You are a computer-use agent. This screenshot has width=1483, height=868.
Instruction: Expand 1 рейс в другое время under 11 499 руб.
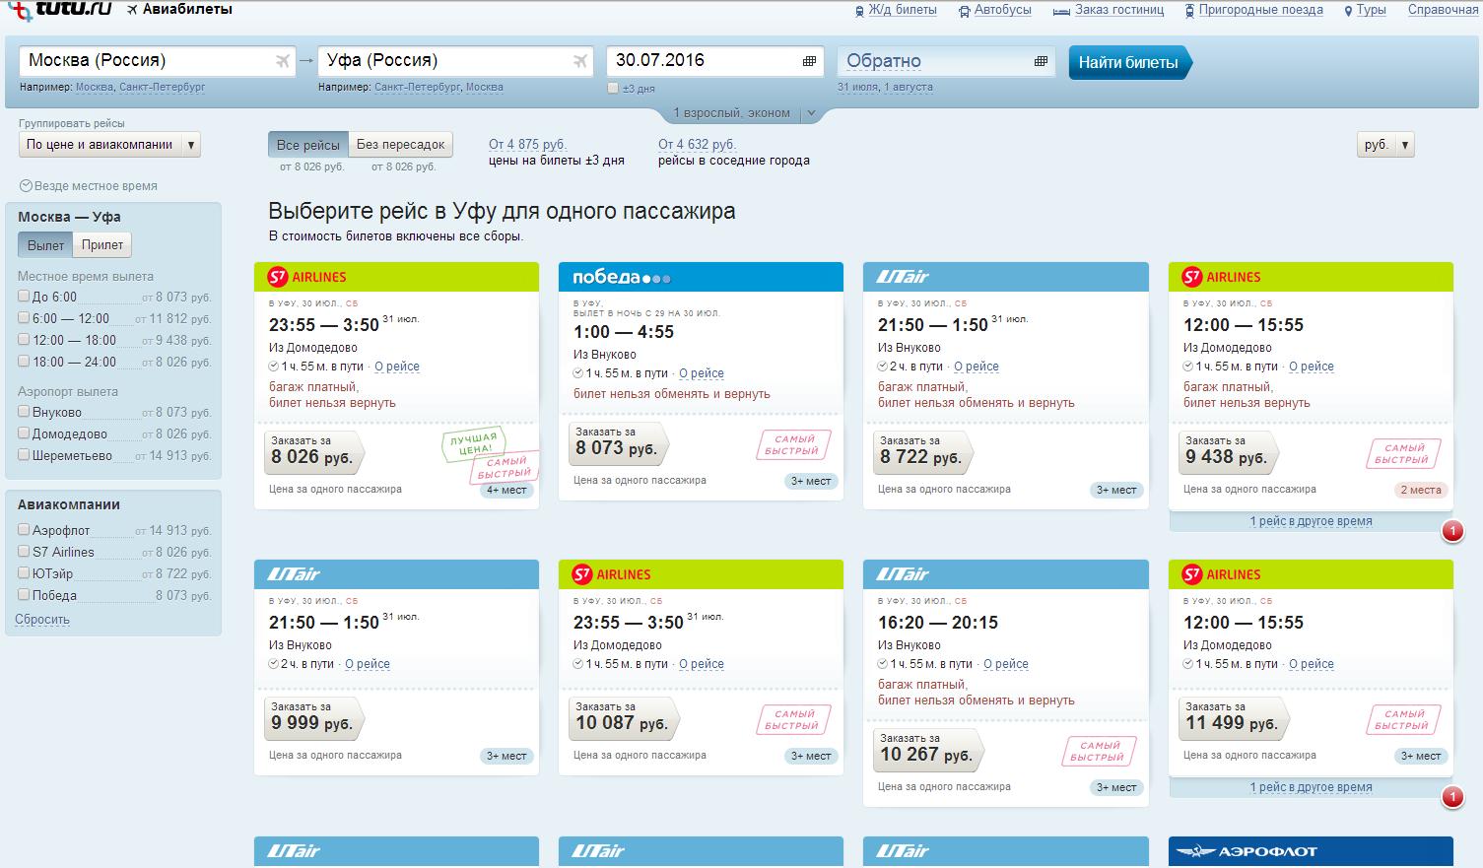click(x=1311, y=787)
